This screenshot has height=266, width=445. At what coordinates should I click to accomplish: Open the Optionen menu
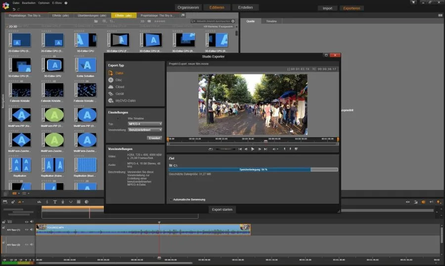[44, 3]
